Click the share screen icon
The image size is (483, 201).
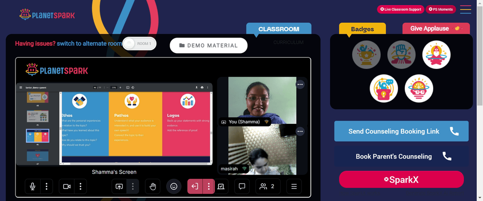point(119,186)
